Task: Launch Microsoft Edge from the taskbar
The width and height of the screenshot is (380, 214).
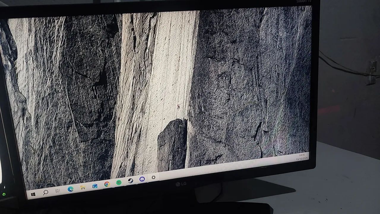Action: point(70,189)
